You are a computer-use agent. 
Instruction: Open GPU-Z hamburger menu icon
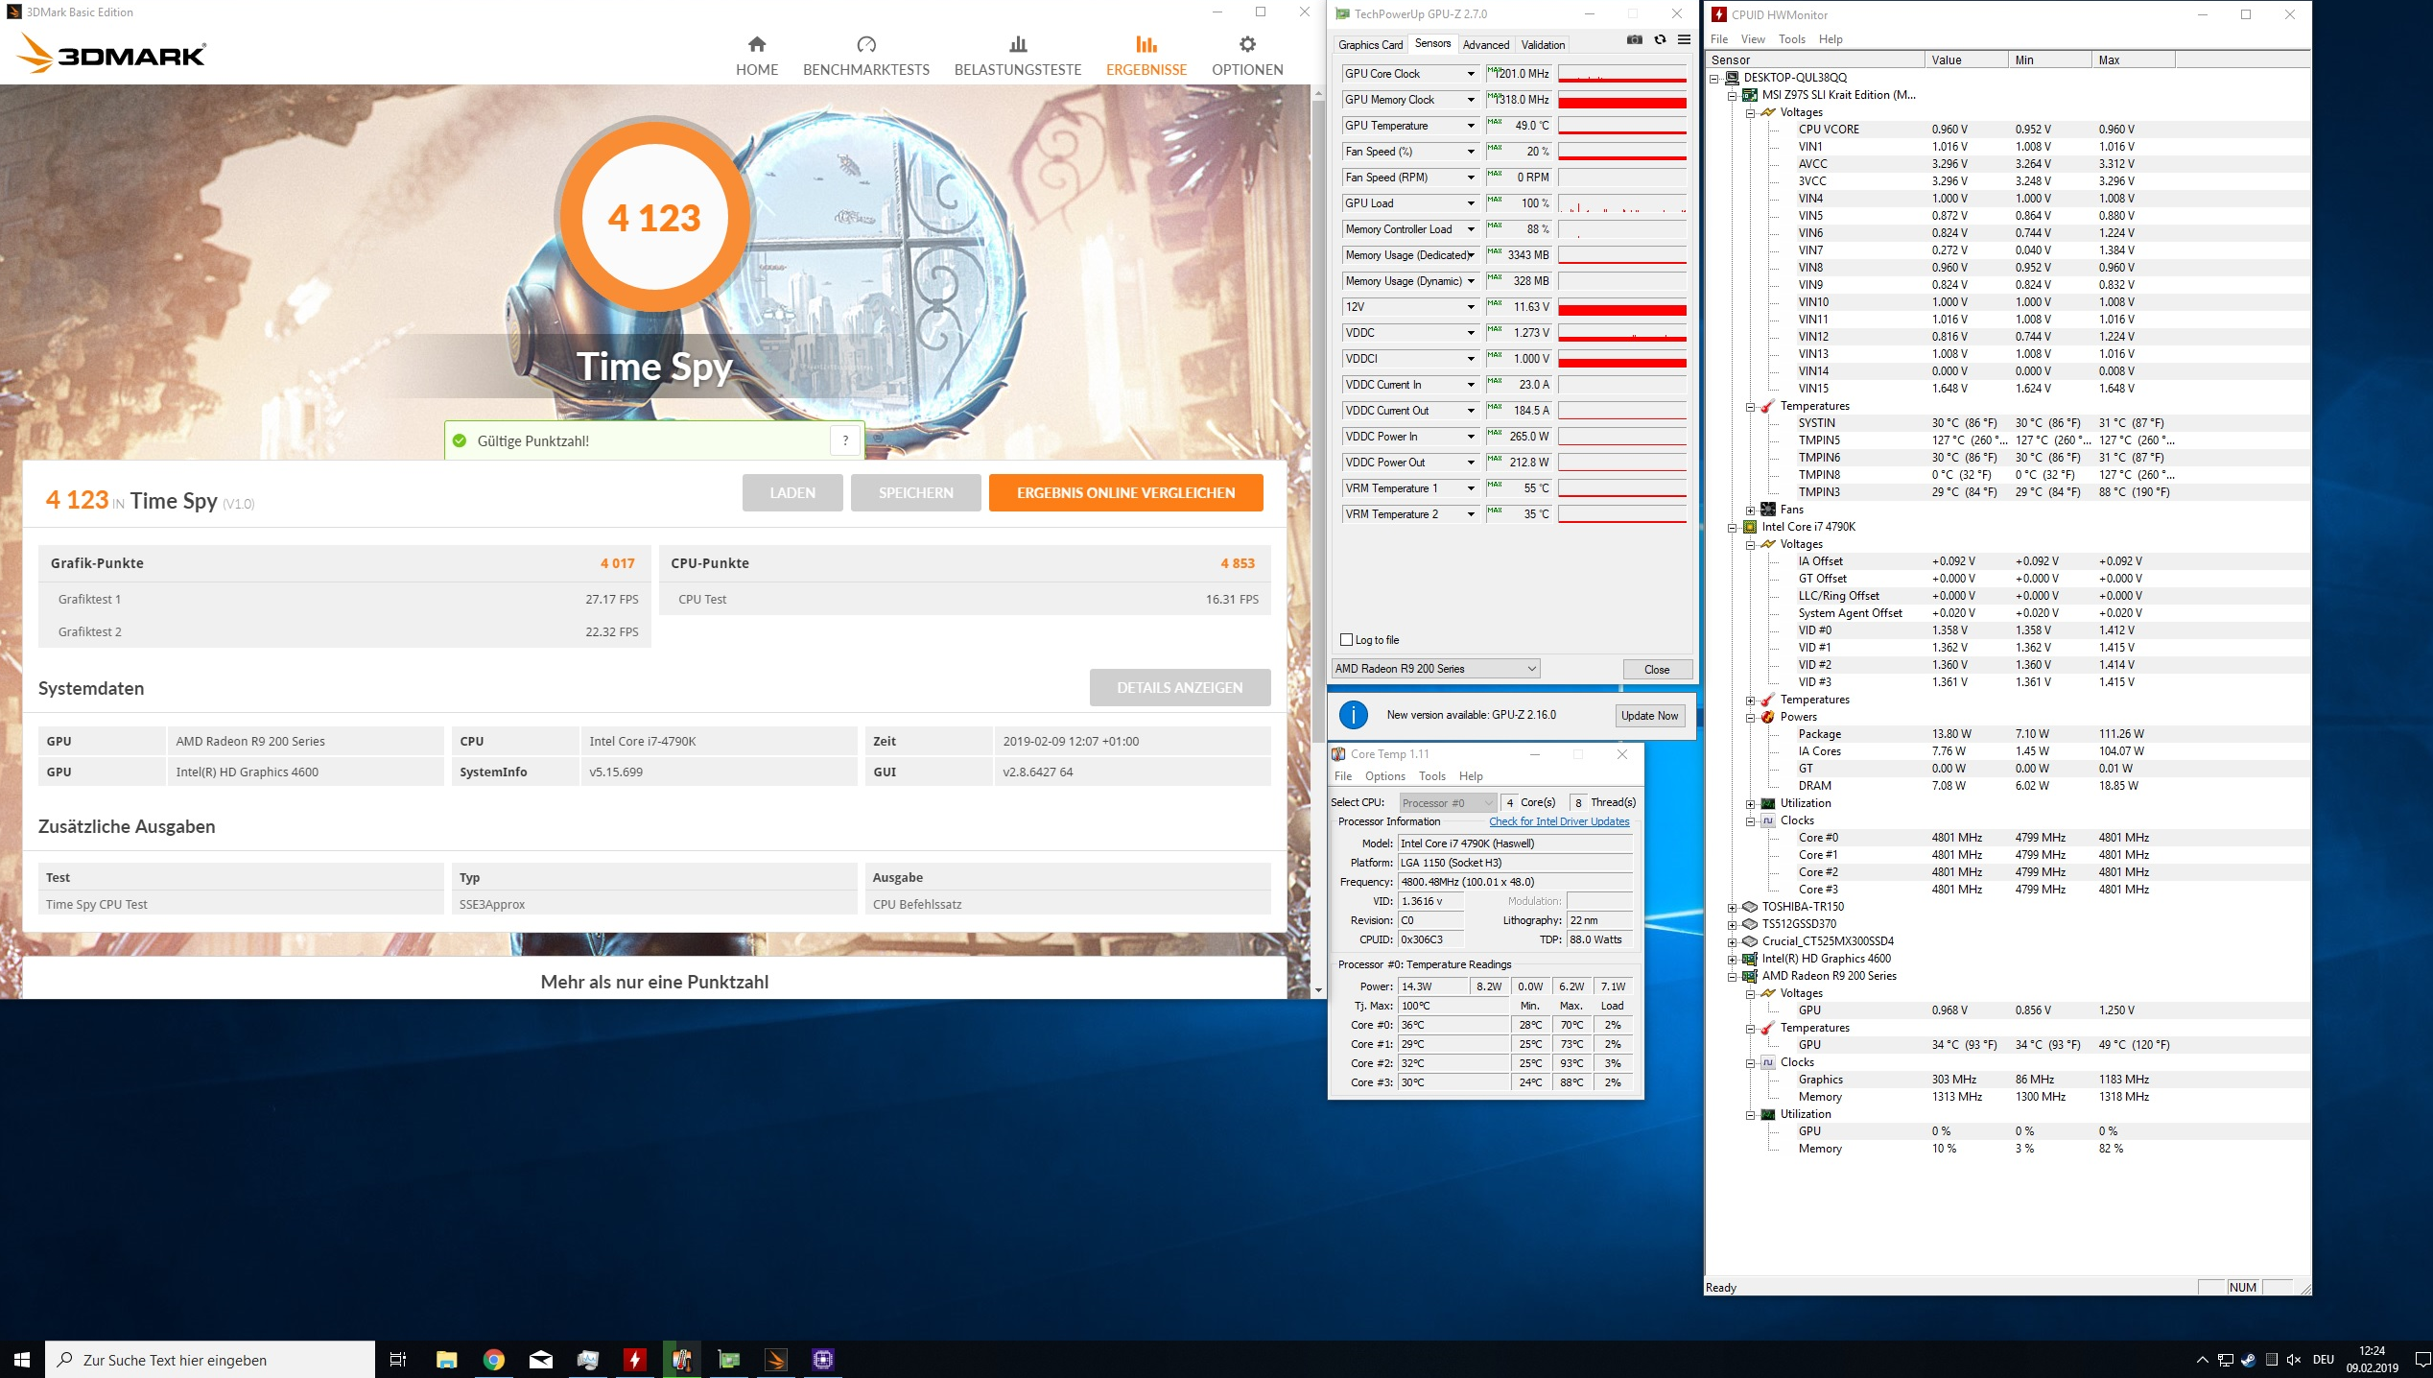1684,40
